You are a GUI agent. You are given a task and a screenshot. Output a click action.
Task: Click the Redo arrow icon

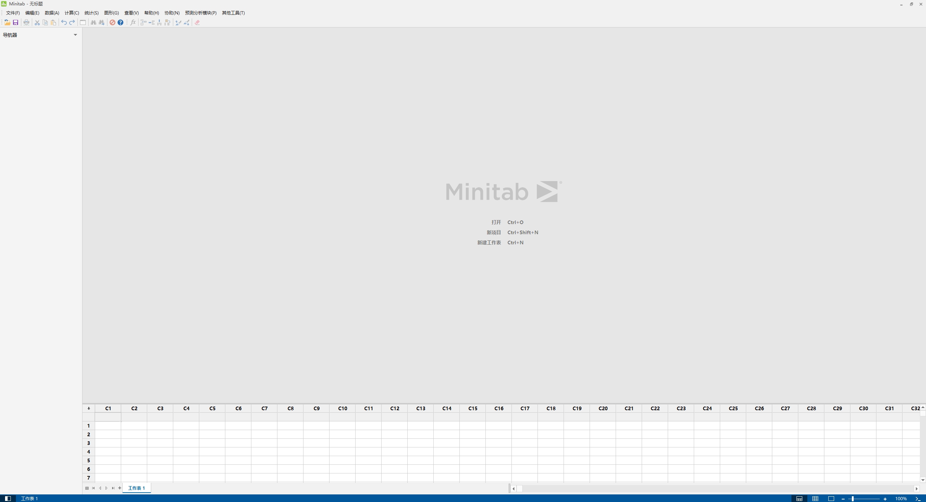pyautogui.click(x=72, y=22)
